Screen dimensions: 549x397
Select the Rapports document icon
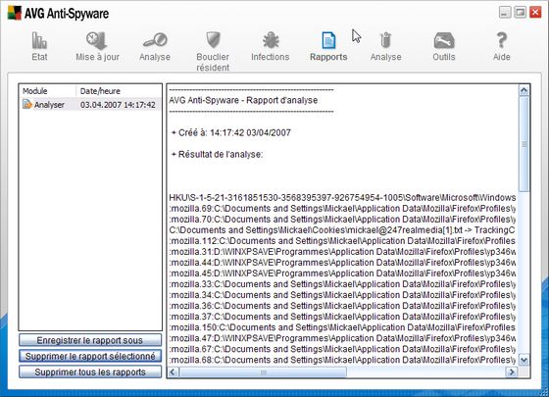point(328,40)
